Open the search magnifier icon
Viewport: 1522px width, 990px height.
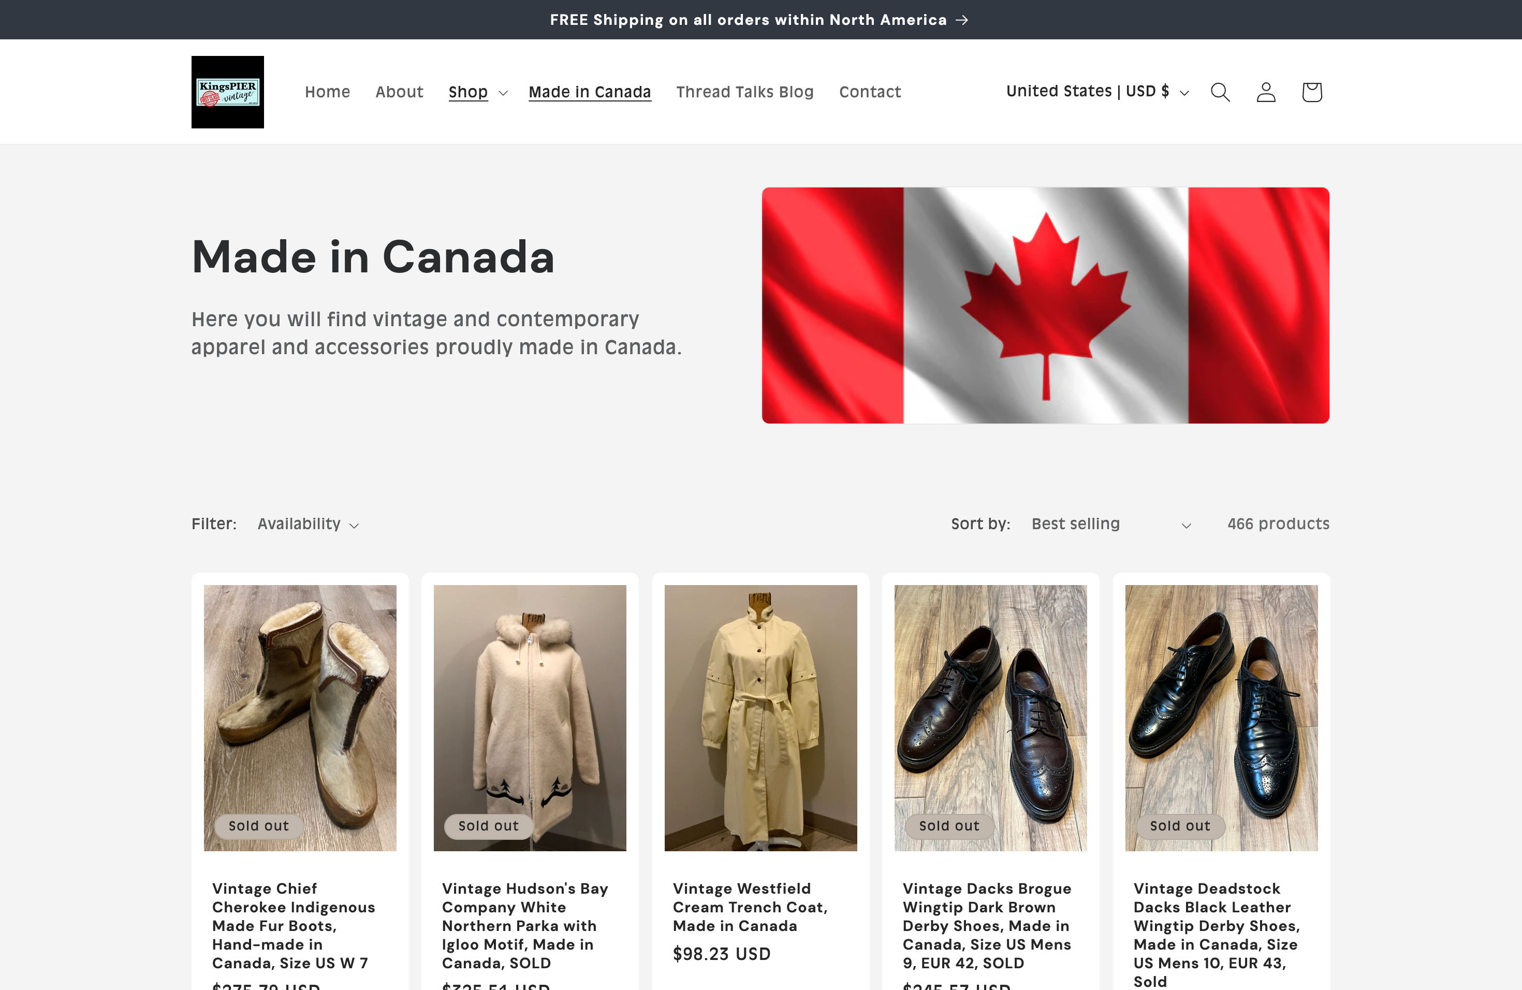click(1220, 92)
